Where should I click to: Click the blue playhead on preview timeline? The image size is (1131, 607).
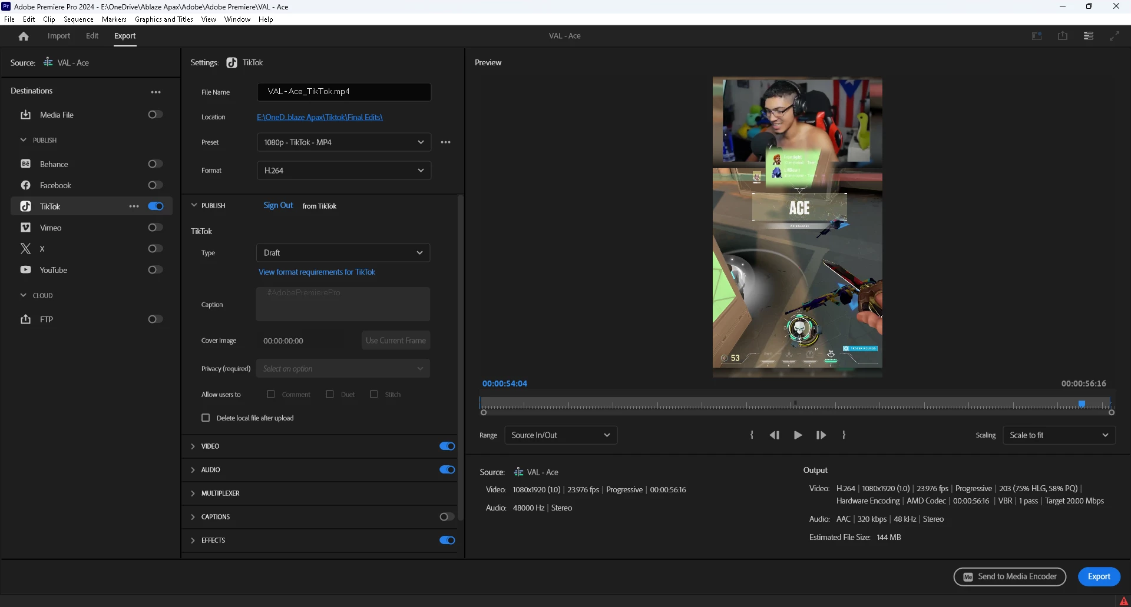coord(1082,403)
